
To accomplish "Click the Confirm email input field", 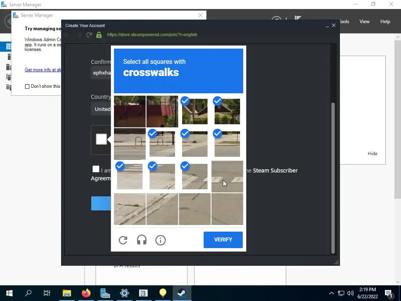I will click(x=101, y=73).
